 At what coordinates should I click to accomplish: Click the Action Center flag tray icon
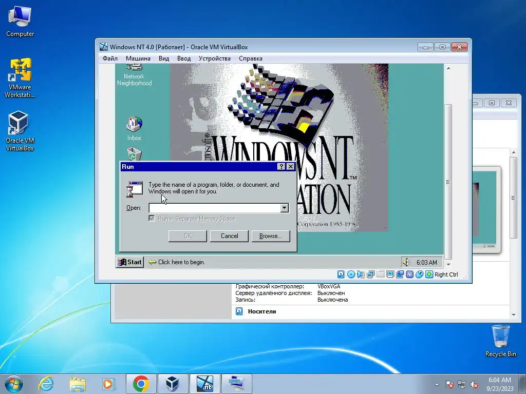tap(449, 384)
